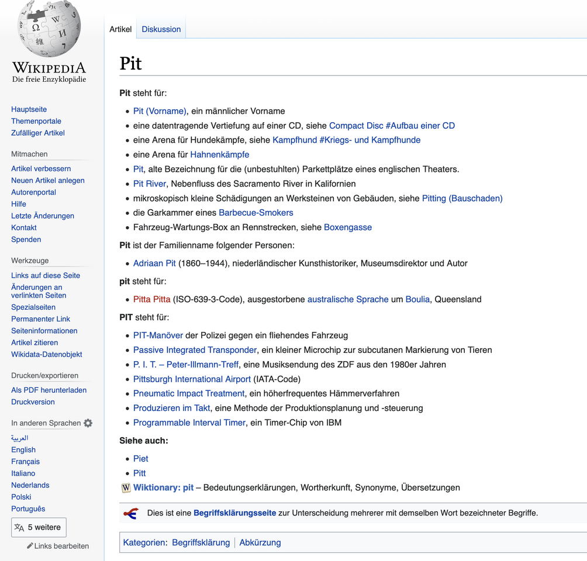The height and width of the screenshot is (561, 587).
Task: Click Permanenter Link
Action: tap(41, 319)
